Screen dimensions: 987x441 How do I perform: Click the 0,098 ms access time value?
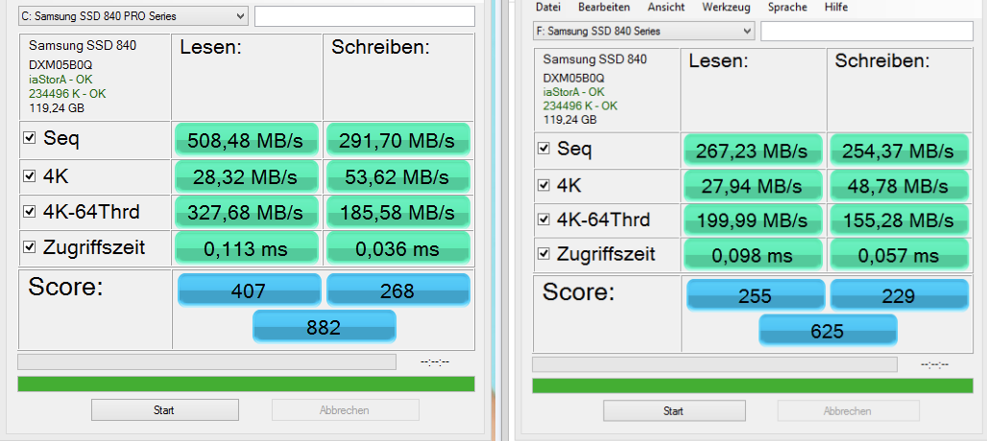pyautogui.click(x=752, y=255)
